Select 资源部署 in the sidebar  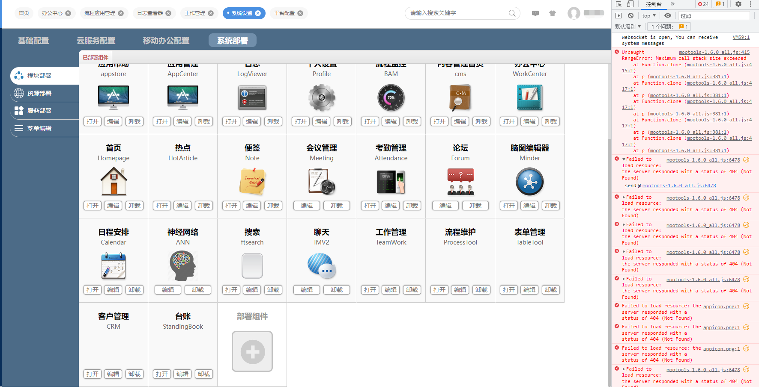tap(39, 93)
